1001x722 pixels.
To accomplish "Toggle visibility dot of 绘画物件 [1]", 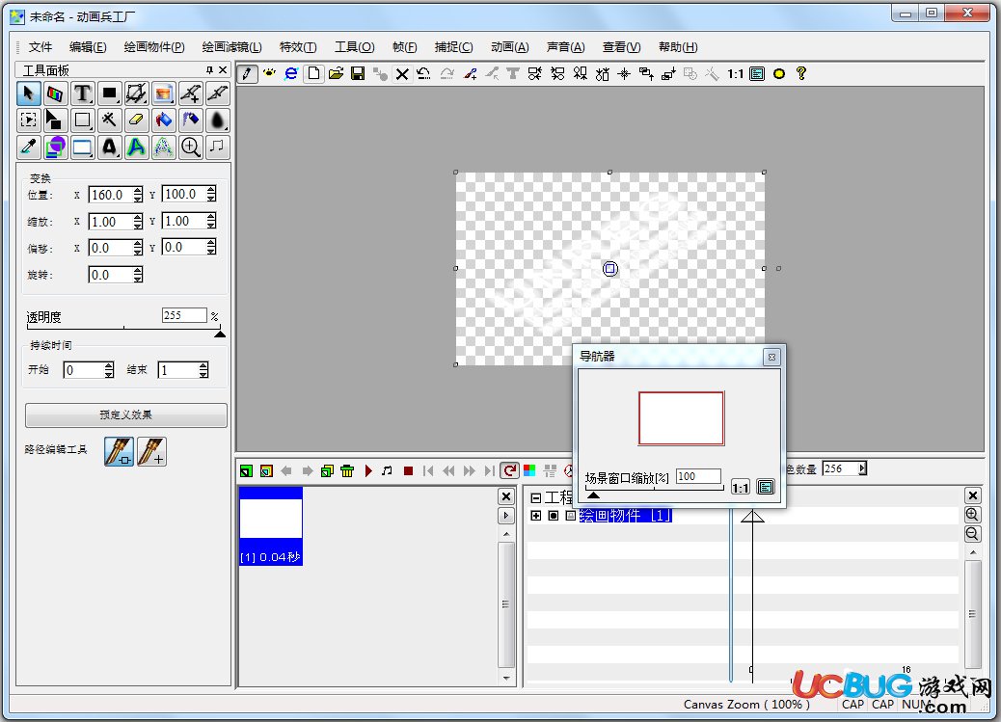I will coord(554,516).
